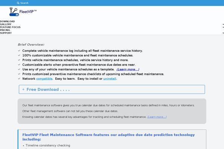Follow the calendar dates [Learn more...] link
The image size is (224, 149).
coord(157,117)
